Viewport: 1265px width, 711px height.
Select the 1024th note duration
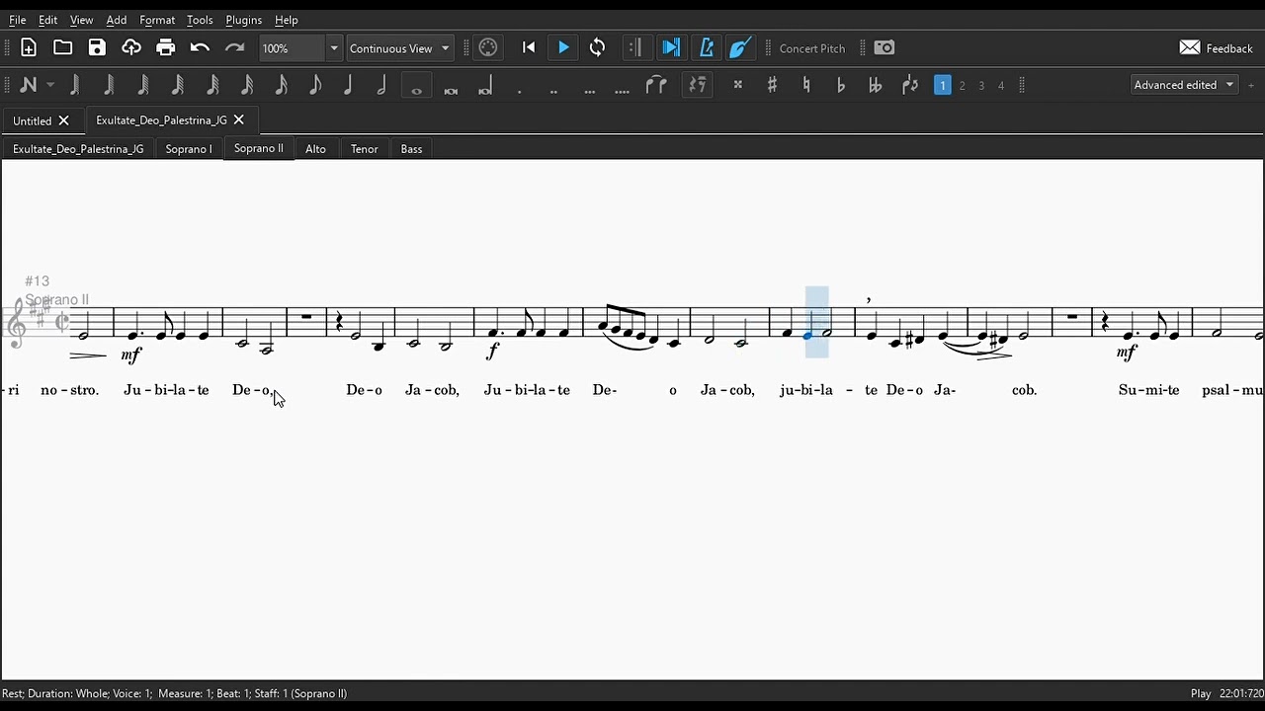point(75,85)
